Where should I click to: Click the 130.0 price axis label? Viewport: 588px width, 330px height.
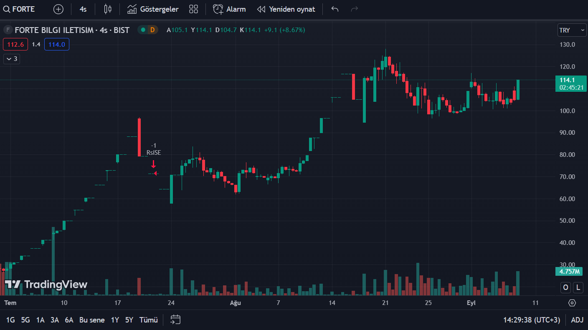pos(567,45)
